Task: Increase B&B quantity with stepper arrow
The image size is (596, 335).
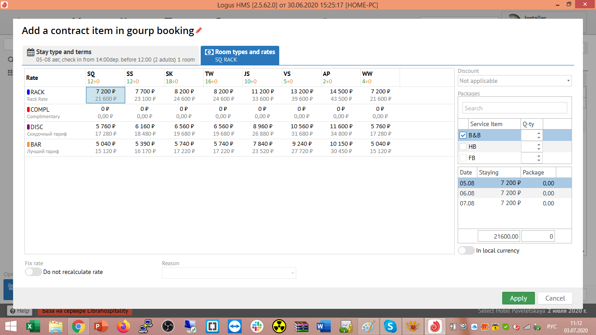Action: [539, 133]
